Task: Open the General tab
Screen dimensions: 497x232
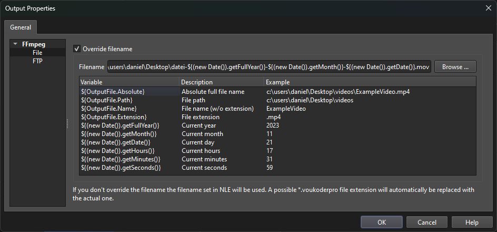Action: 21,27
